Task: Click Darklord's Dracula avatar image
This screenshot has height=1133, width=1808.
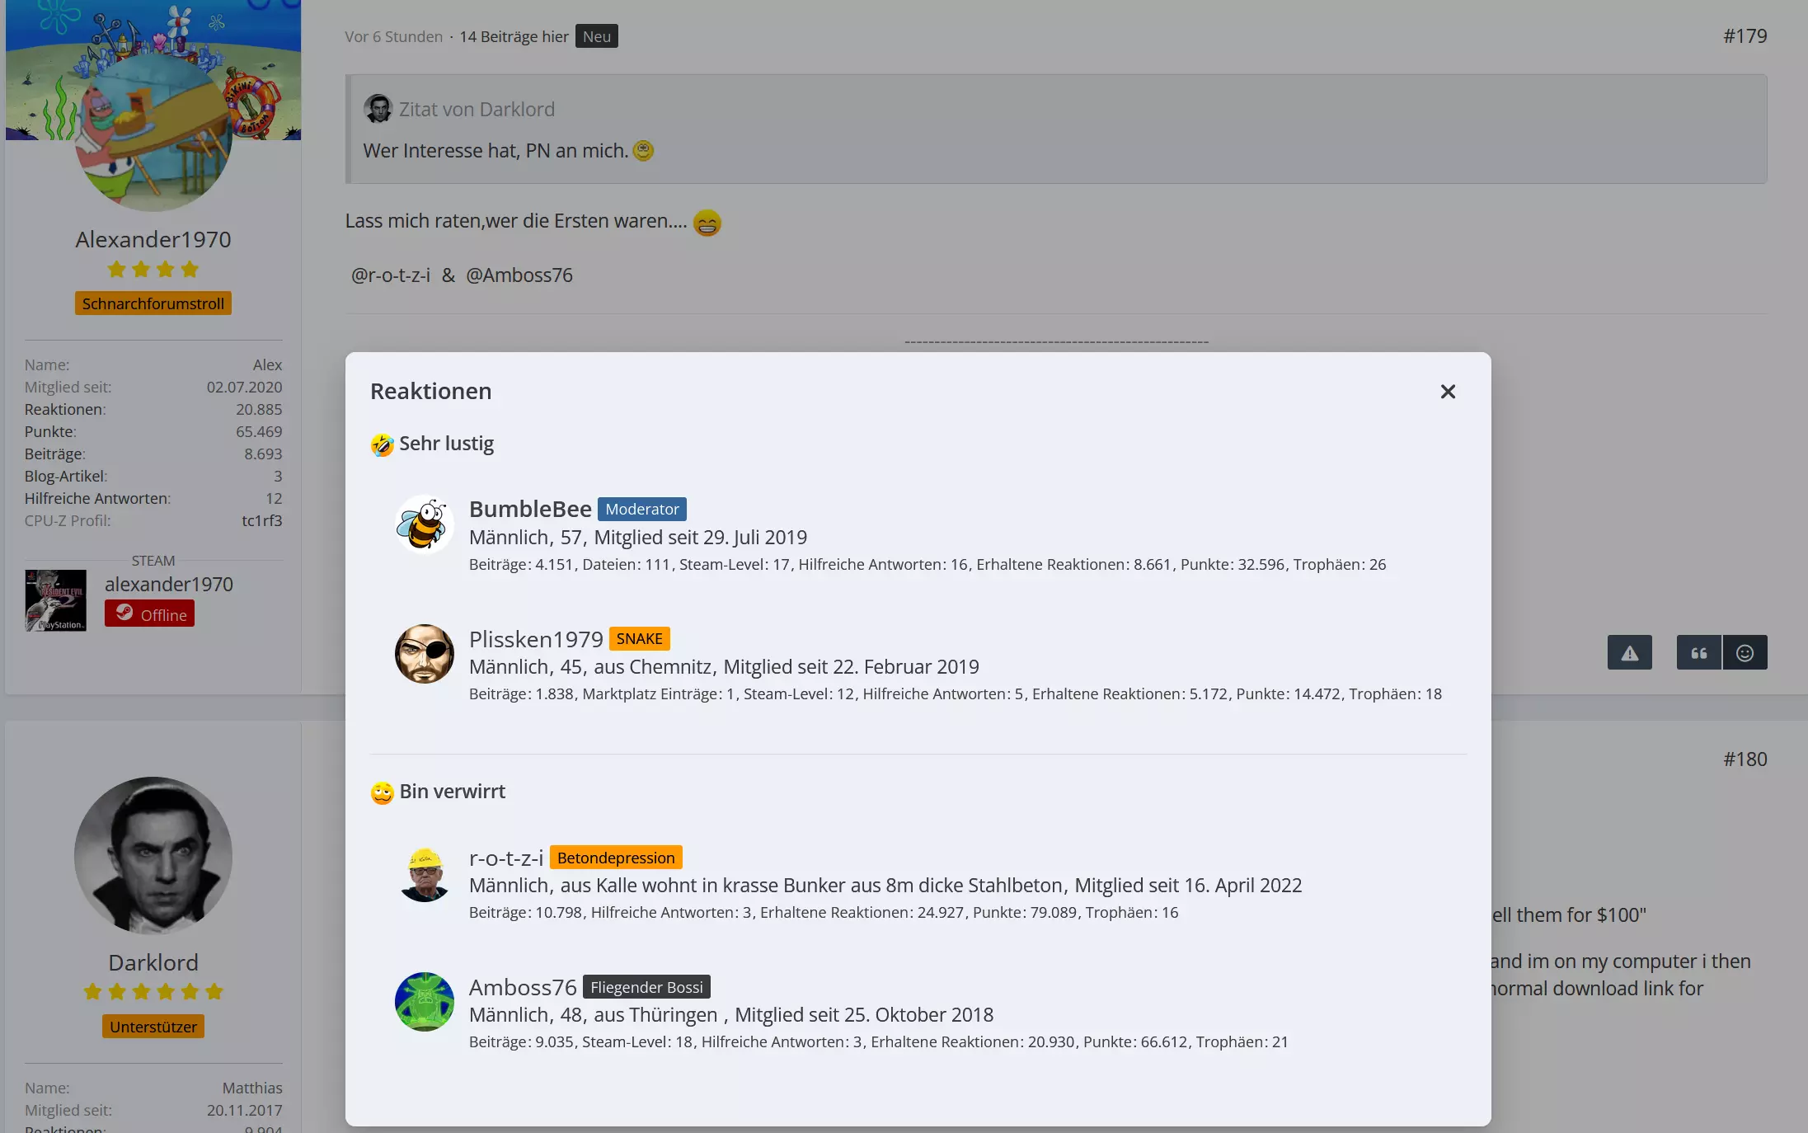Action: (153, 855)
